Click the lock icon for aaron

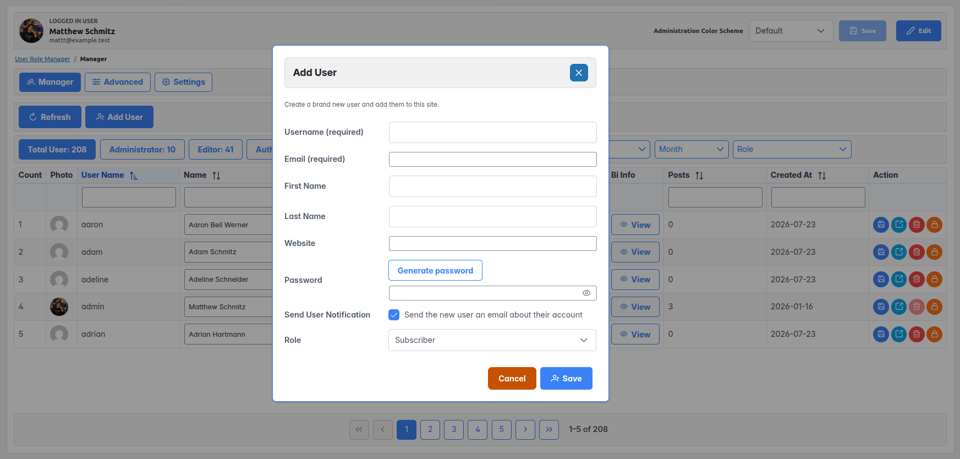pyautogui.click(x=934, y=225)
